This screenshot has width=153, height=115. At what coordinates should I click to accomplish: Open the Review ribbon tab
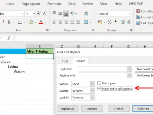tap(88, 4)
